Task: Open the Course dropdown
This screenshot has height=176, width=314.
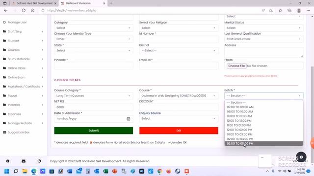Action: 179,96
